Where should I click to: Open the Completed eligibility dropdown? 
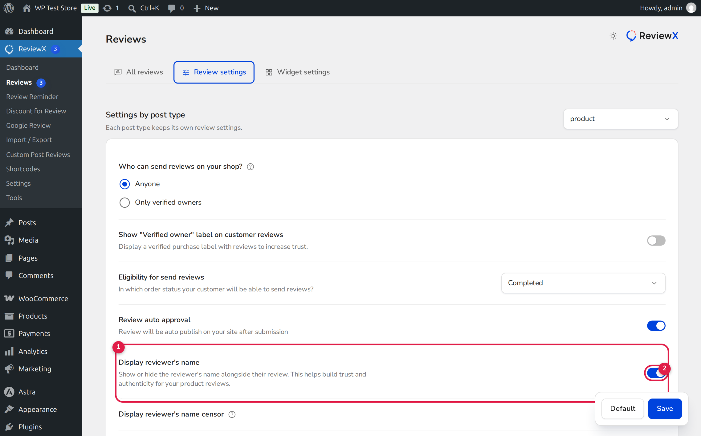click(583, 283)
